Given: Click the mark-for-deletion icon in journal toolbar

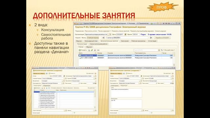Looking at the screenshot, I should coord(95,50).
